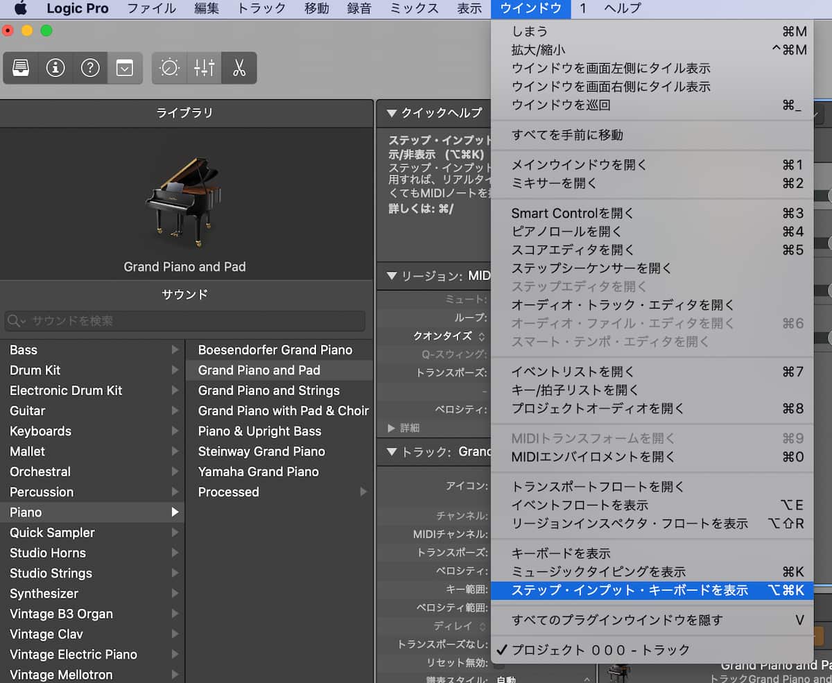Select the Orchestral category

92,472
